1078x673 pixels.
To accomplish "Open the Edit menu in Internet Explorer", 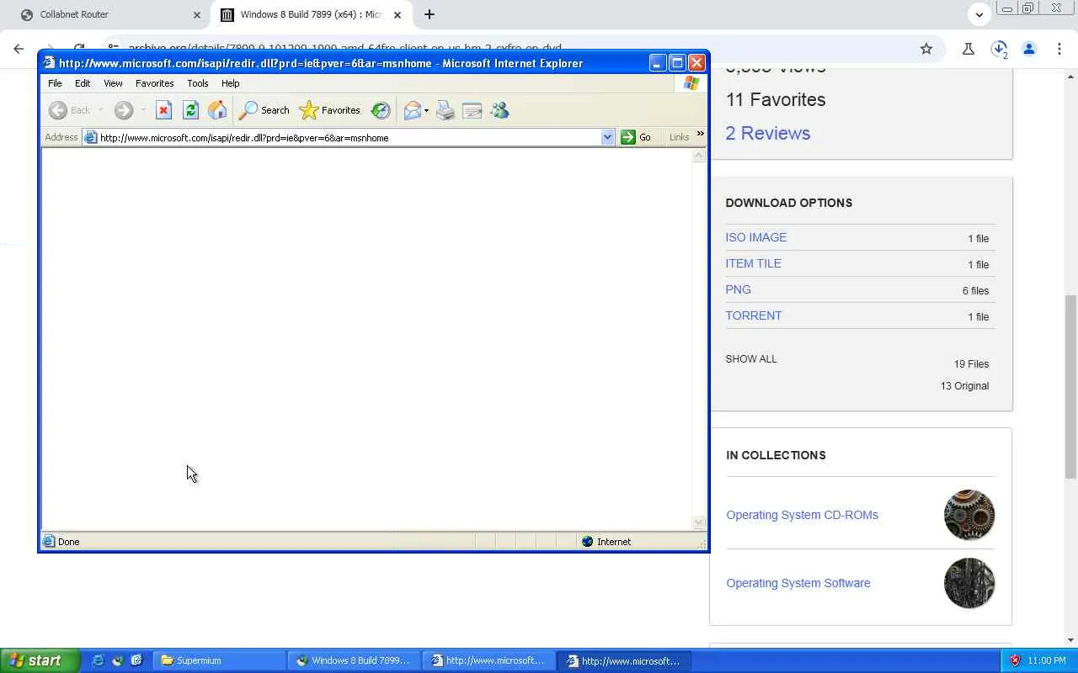I will 83,83.
